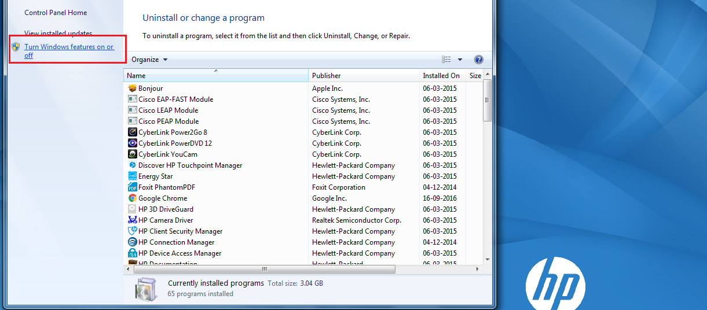Sort the list by Size column

(x=475, y=76)
